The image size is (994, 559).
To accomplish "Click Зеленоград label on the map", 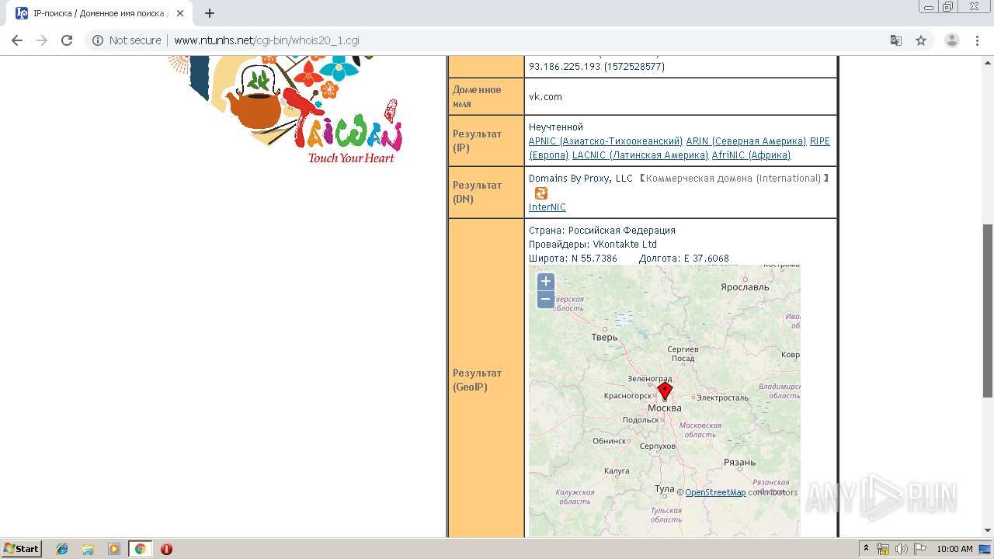I will 650,378.
